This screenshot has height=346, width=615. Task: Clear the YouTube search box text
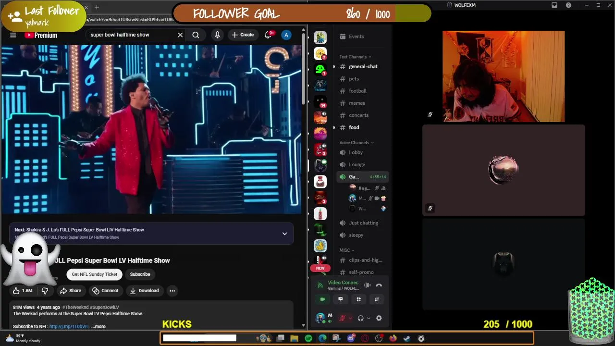click(180, 35)
